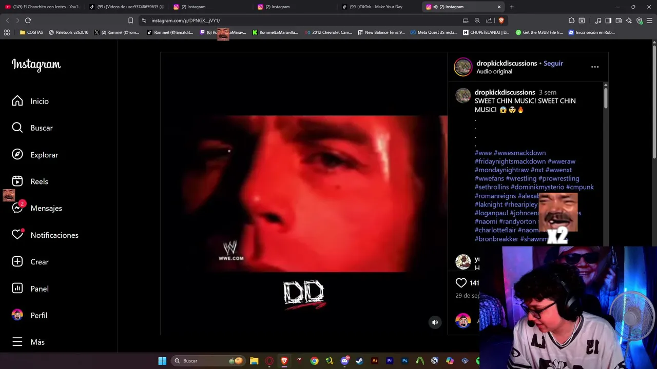Open the apps grid in bookmarks bar

[7, 32]
